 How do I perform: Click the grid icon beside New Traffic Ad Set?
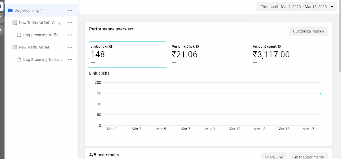(15, 47)
